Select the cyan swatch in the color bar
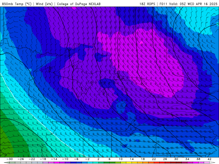 point(90,163)
